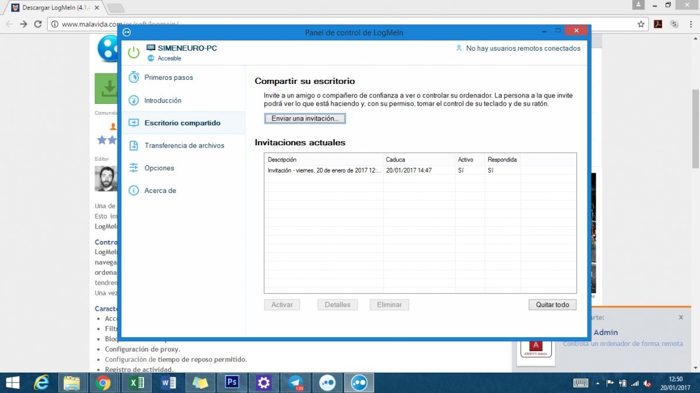The image size is (700, 393).
Task: Open Internet Explorer from taskbar
Action: click(x=41, y=383)
